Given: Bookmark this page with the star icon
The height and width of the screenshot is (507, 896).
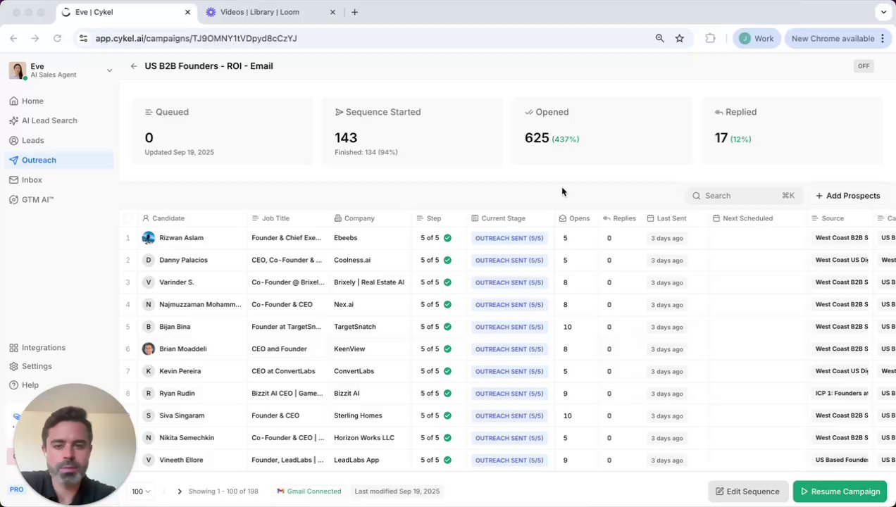Looking at the screenshot, I should click(679, 38).
